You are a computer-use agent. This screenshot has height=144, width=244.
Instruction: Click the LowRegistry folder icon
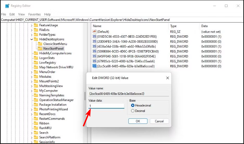36,63
